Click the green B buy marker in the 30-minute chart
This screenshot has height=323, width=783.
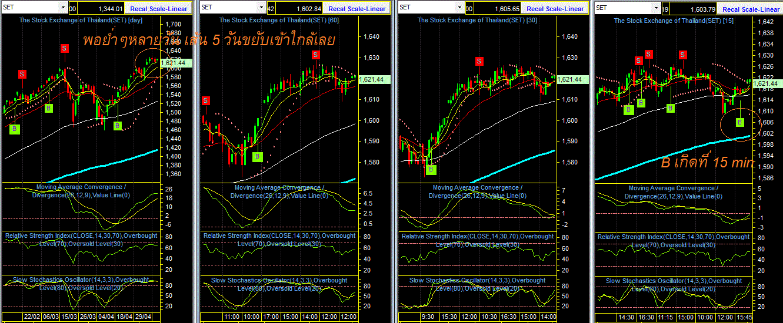(x=431, y=169)
